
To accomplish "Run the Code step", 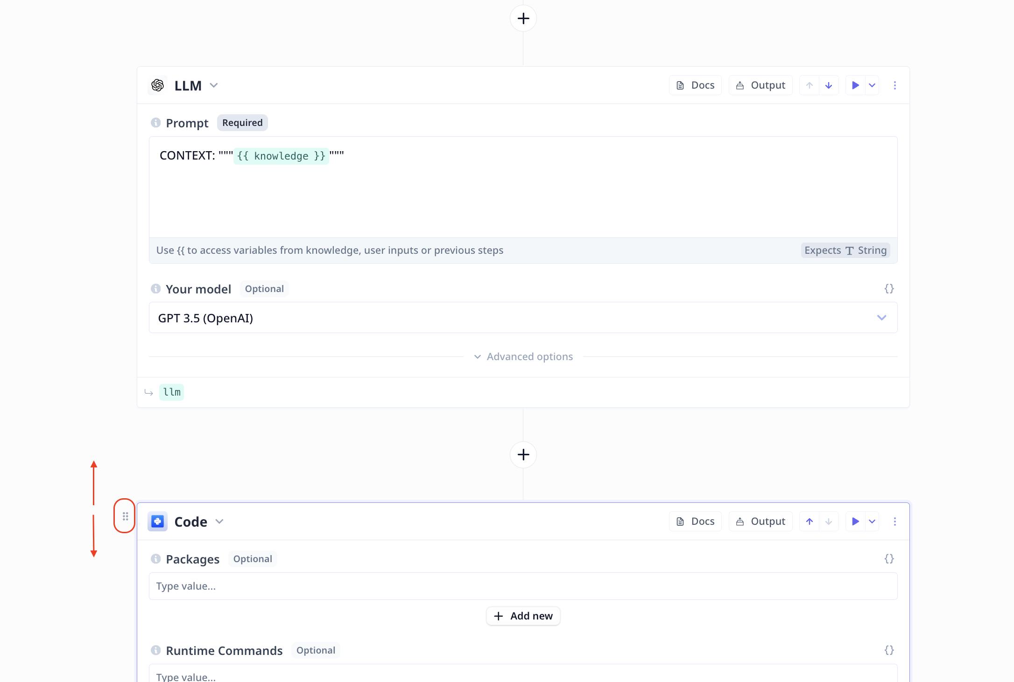I will point(855,522).
